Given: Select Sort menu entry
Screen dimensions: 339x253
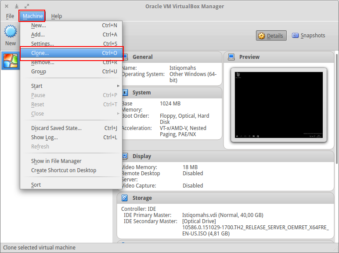Looking at the screenshot, I should (x=71, y=185).
